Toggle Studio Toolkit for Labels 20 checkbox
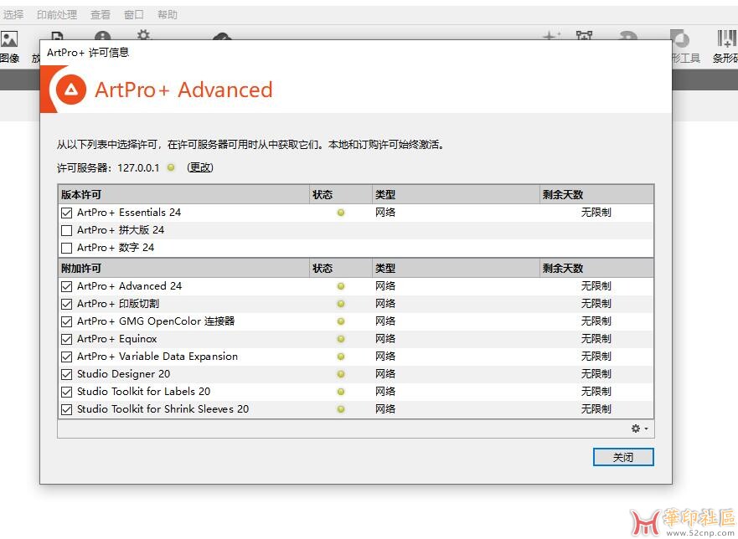Image resolution: width=738 pixels, height=539 pixels. (x=66, y=392)
